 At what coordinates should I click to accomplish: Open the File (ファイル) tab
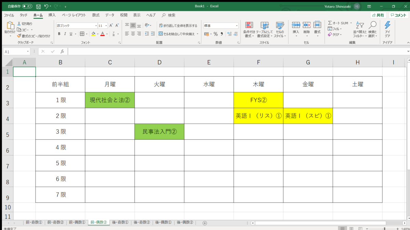pyautogui.click(x=9, y=15)
